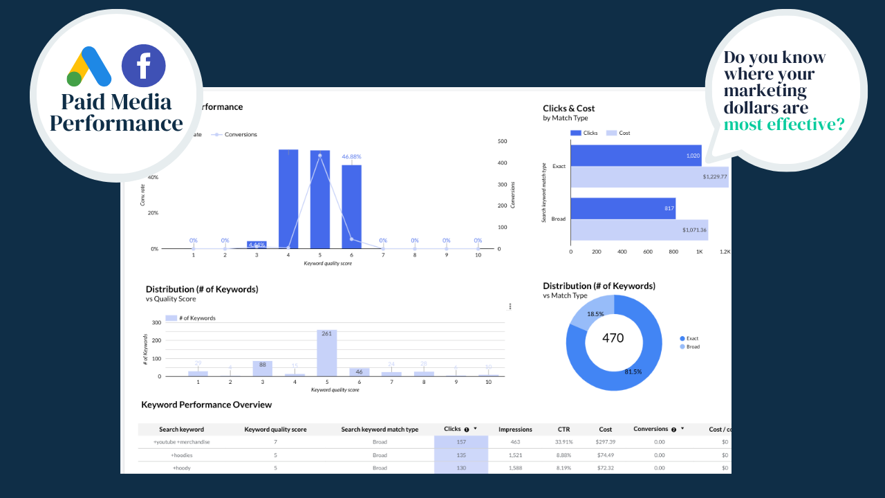Click the 470 total in donut center
Viewport: 885px width, 498px height.
coord(613,338)
